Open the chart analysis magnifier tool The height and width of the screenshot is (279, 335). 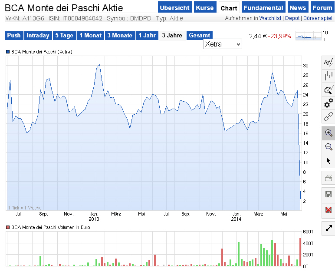(x=328, y=90)
